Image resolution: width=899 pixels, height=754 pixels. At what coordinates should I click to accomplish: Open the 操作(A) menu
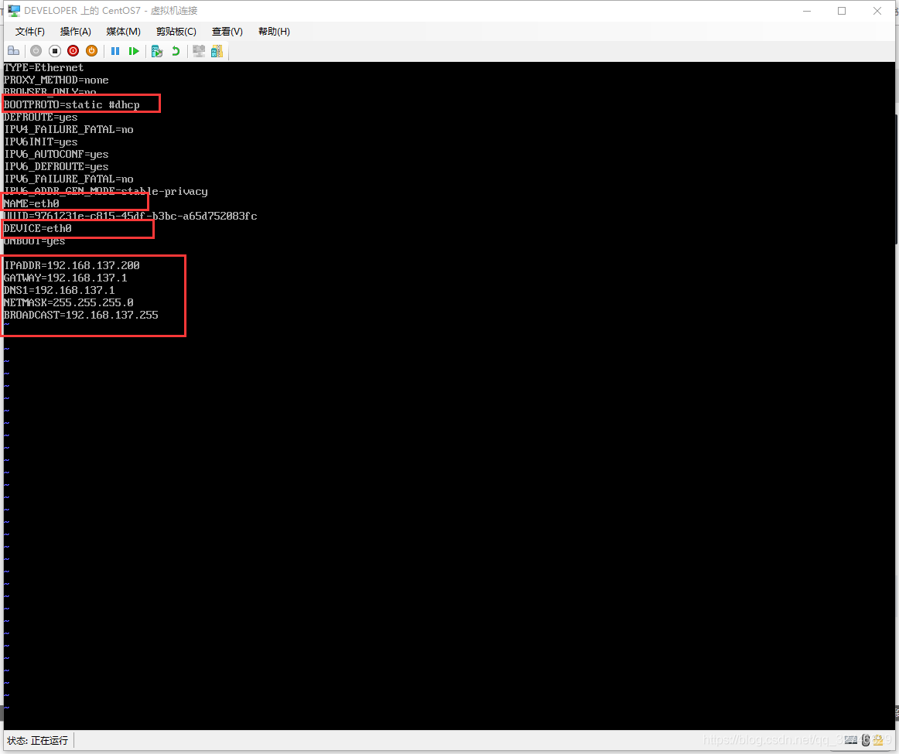click(x=75, y=32)
